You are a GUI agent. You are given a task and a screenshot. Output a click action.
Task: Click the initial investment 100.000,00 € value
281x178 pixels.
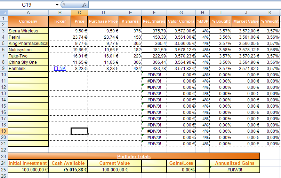[28, 170]
